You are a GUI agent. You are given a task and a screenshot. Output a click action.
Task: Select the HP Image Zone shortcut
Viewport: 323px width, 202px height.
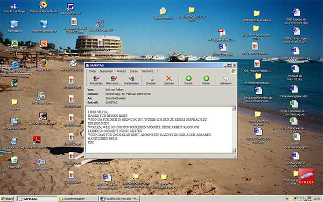[41, 99]
